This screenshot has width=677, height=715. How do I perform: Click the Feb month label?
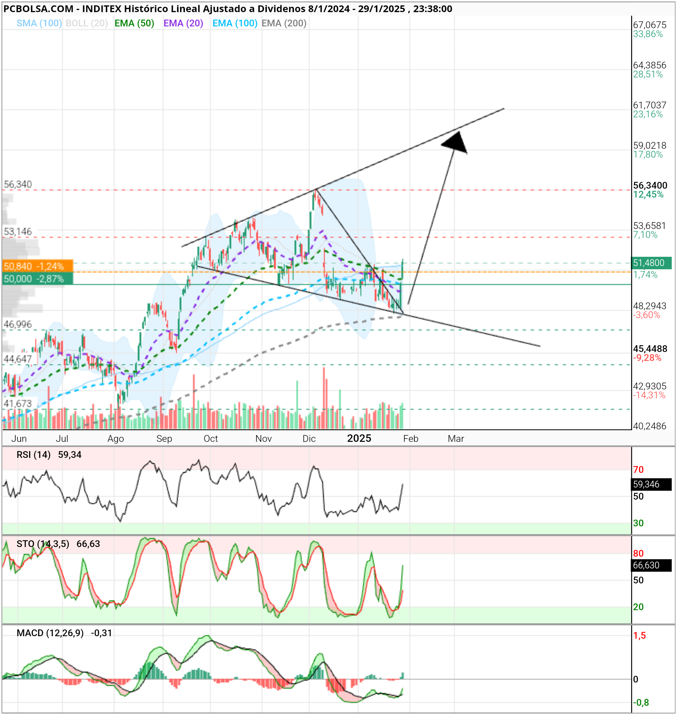pos(411,438)
